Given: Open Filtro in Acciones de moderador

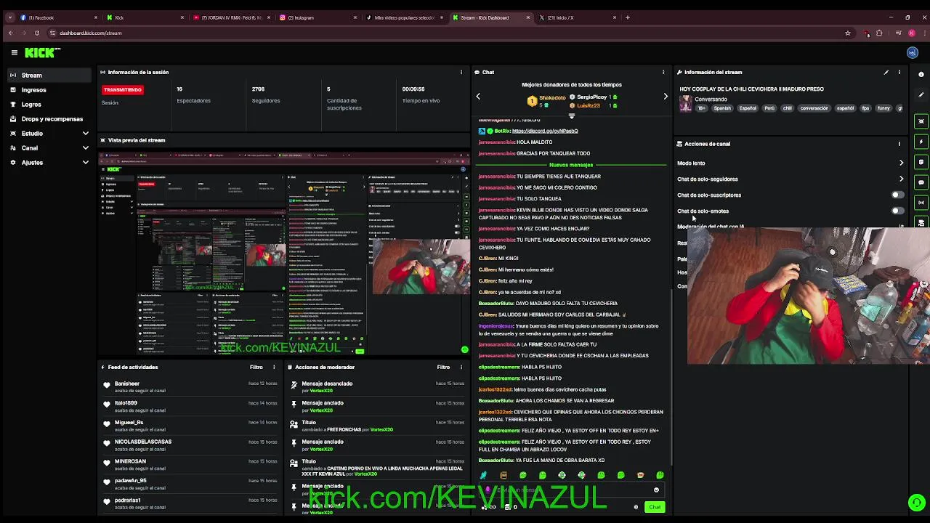Looking at the screenshot, I should pos(443,367).
